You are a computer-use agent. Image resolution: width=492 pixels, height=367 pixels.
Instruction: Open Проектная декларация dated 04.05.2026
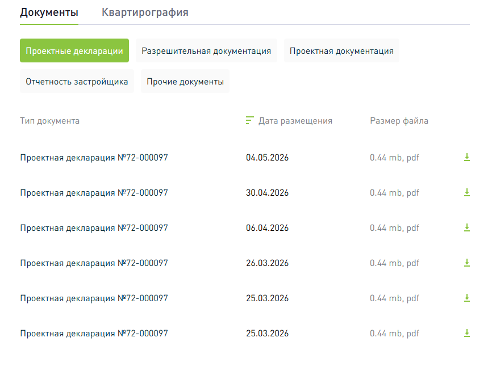click(94, 157)
